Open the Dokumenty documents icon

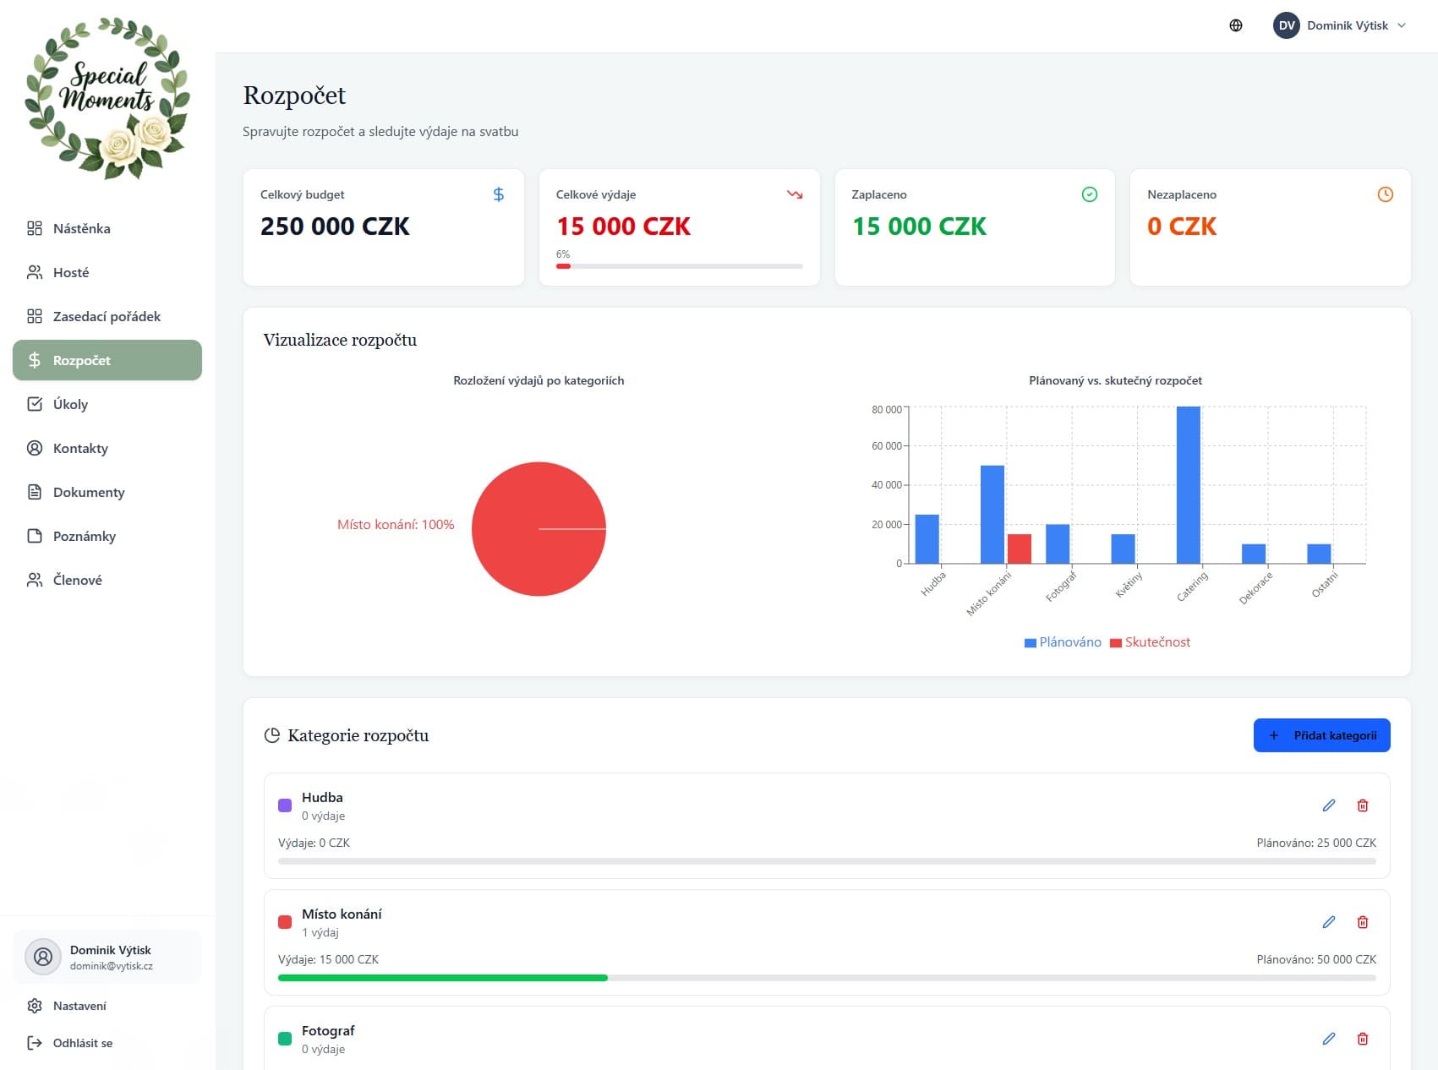[x=35, y=492]
